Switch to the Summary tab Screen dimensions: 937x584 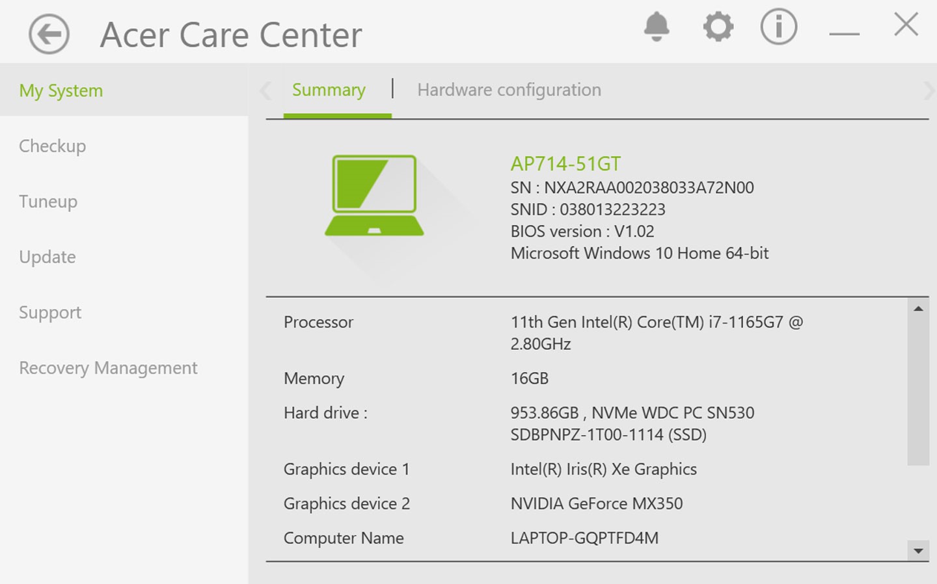pyautogui.click(x=329, y=90)
